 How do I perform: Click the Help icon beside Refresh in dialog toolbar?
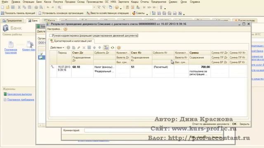click(x=119, y=48)
